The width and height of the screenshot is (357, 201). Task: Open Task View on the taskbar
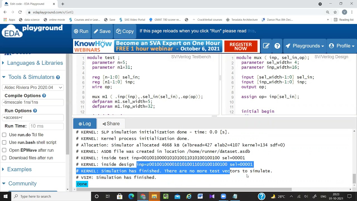[x=108, y=197]
